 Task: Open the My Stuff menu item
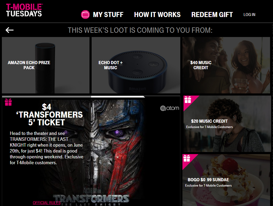tap(108, 15)
